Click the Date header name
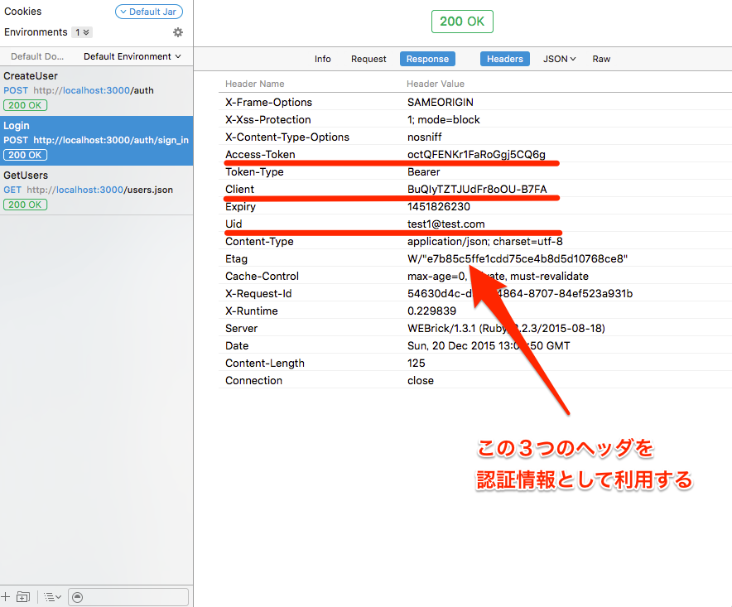 coord(237,346)
